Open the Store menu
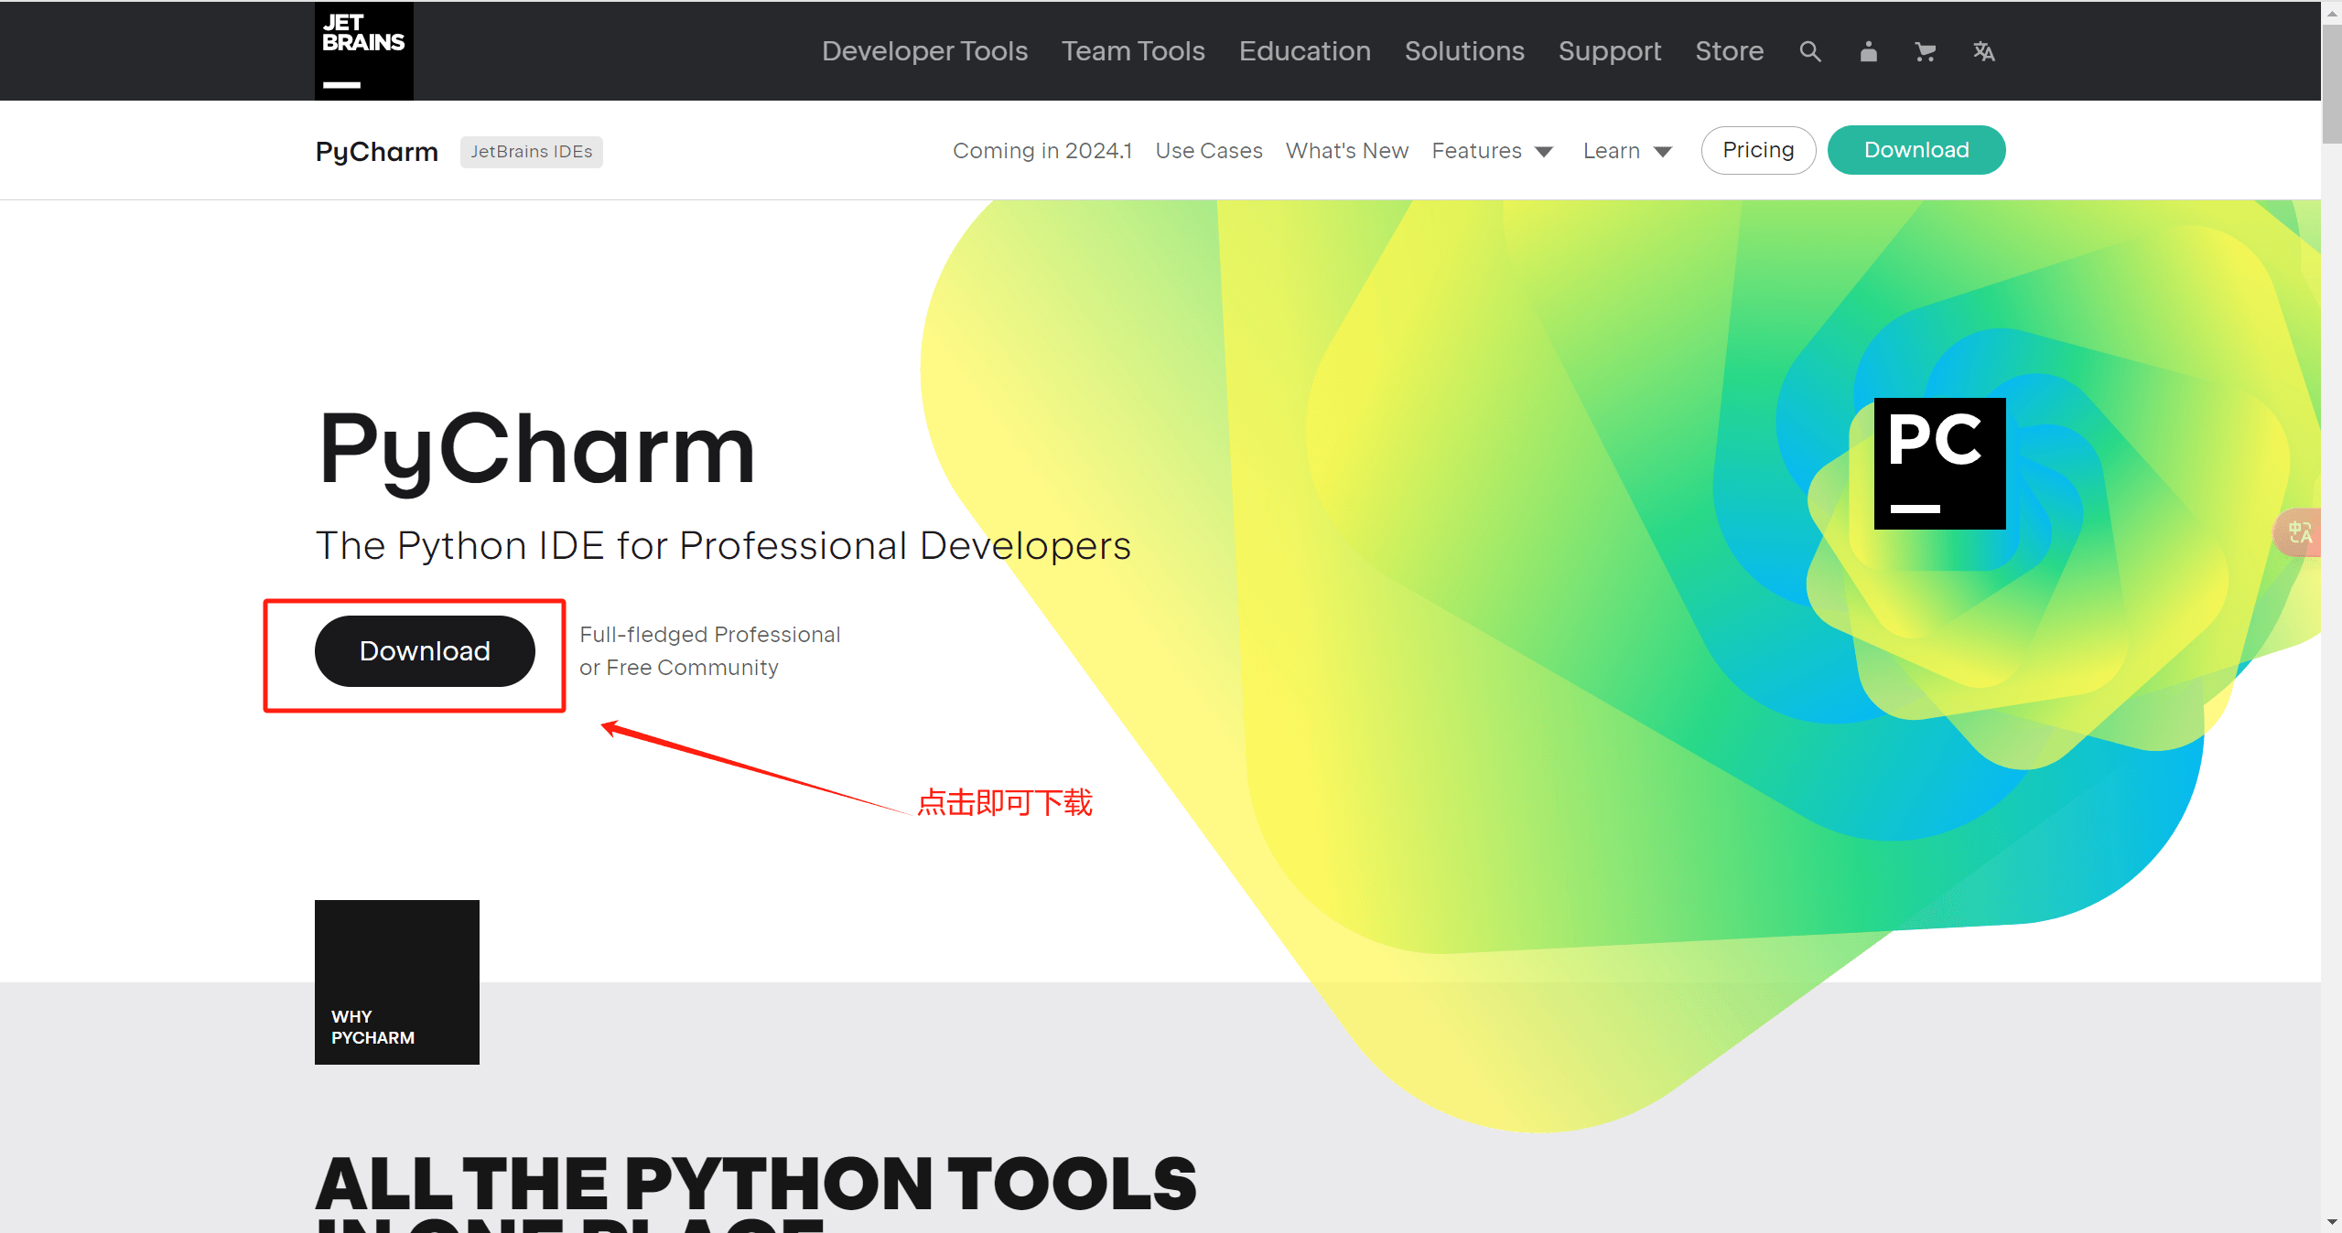 pos(1729,51)
